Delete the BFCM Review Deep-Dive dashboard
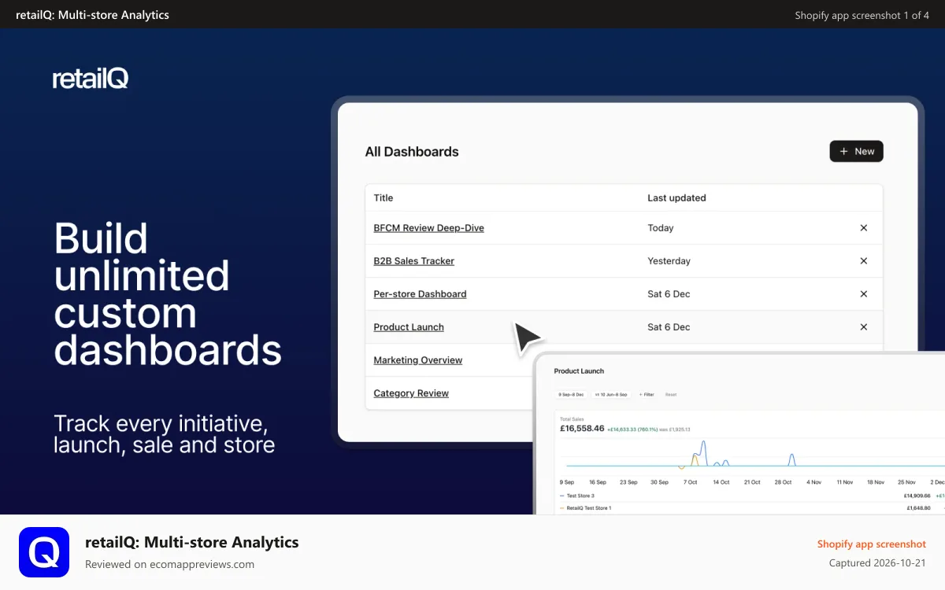 pos(863,228)
